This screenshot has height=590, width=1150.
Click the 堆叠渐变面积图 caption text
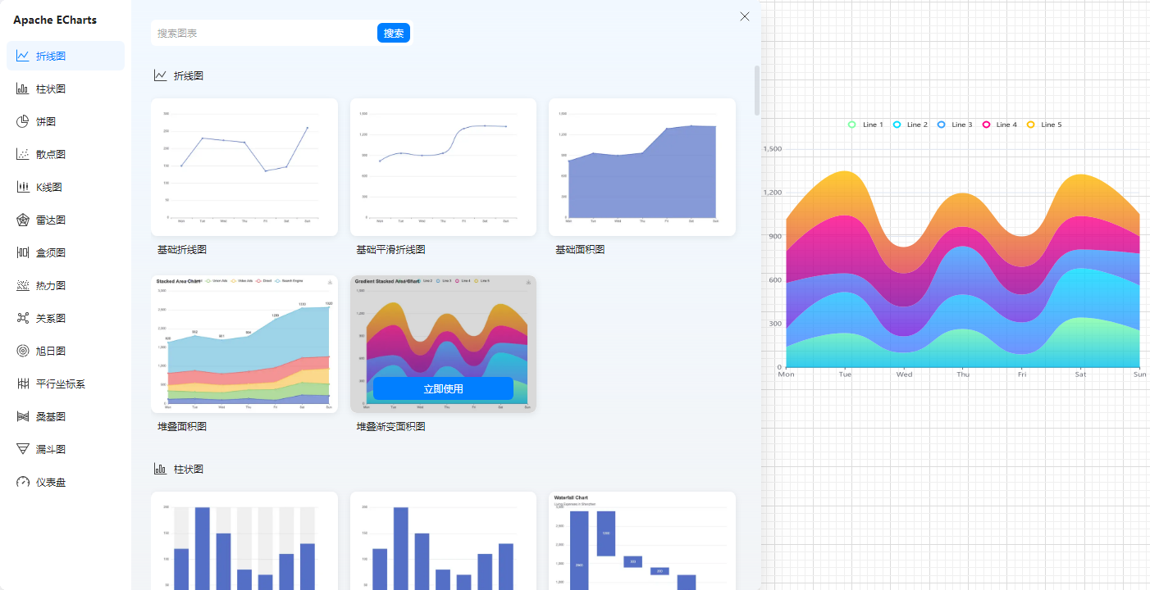point(390,426)
